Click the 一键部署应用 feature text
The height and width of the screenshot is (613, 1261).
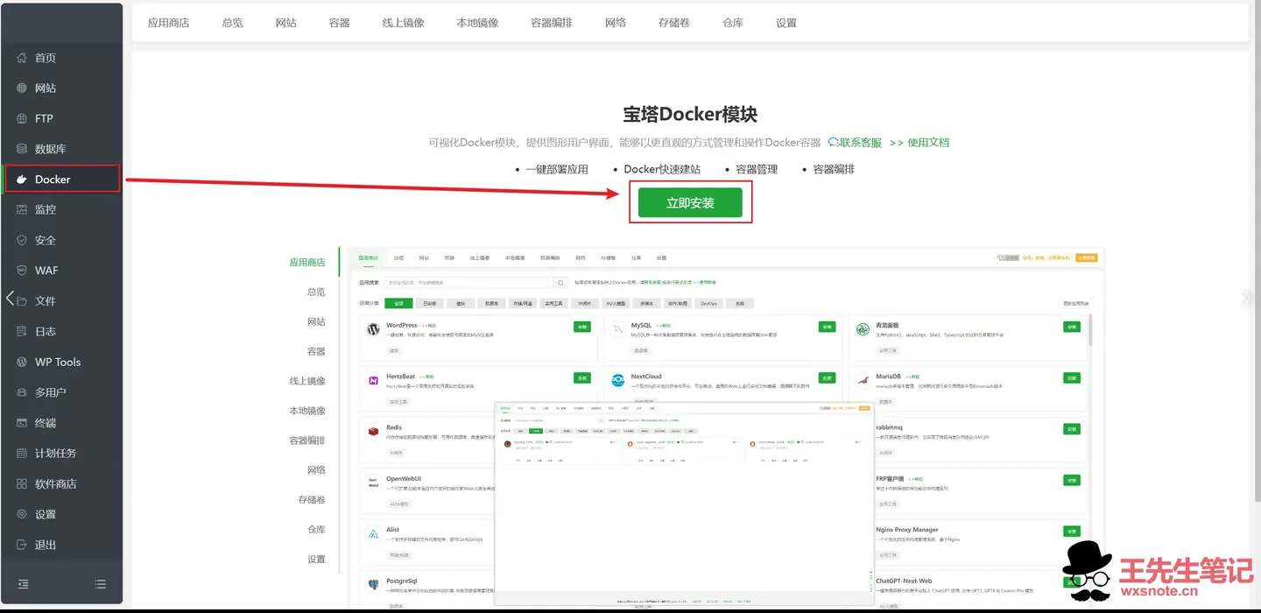pos(557,169)
